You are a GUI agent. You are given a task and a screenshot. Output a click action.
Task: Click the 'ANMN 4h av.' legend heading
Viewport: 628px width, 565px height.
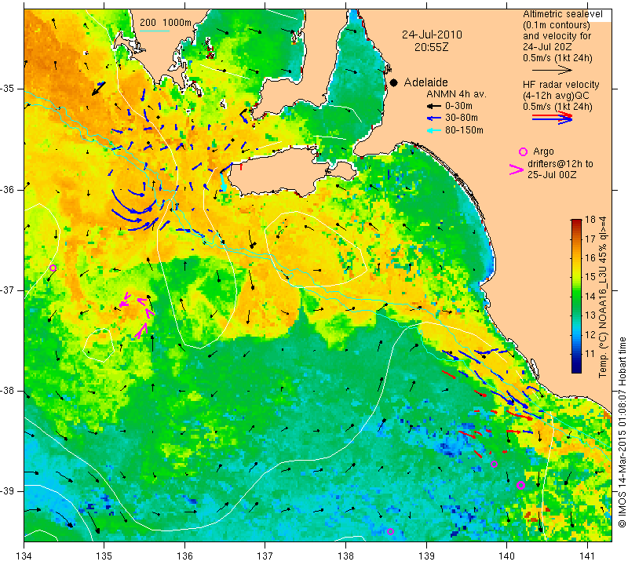coord(456,94)
